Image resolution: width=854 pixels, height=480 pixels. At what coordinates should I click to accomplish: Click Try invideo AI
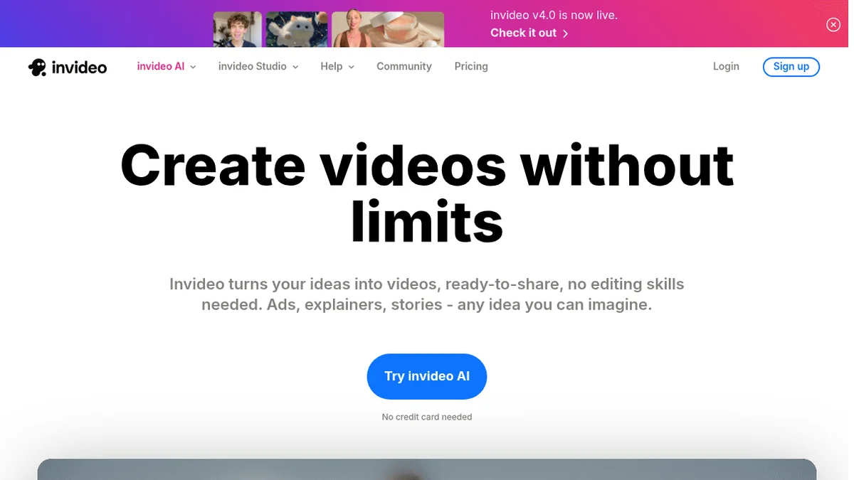427,376
